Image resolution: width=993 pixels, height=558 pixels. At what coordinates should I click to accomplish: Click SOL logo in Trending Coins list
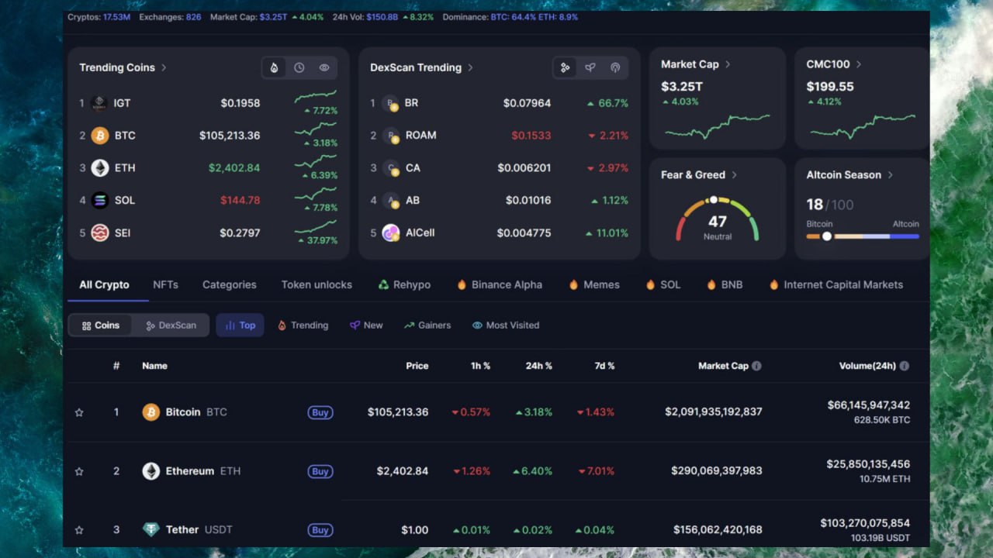99,200
